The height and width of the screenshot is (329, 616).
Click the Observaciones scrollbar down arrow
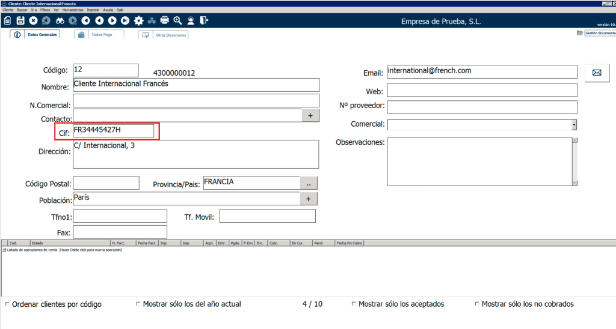coord(574,183)
